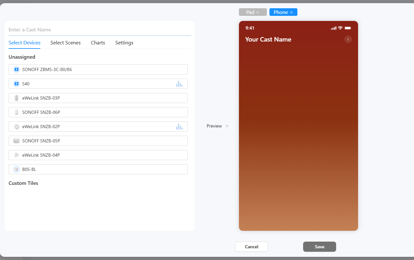Click the eWeLink SNZB-04P door sensor icon
Image resolution: width=414 pixels, height=260 pixels.
click(x=17, y=155)
